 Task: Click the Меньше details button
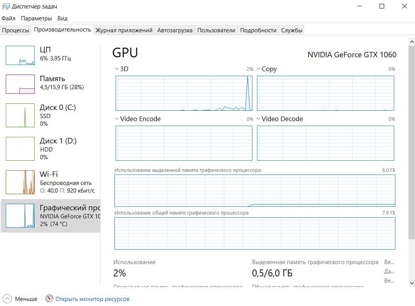[26, 299]
